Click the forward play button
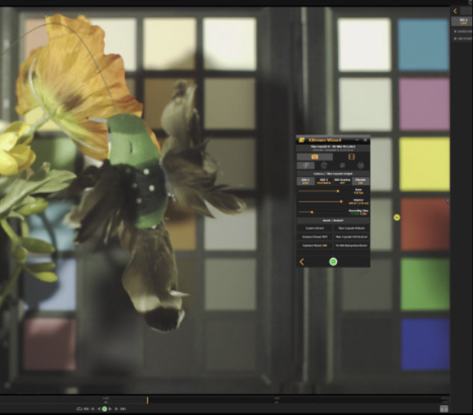The width and height of the screenshot is (473, 415). (x=110, y=408)
